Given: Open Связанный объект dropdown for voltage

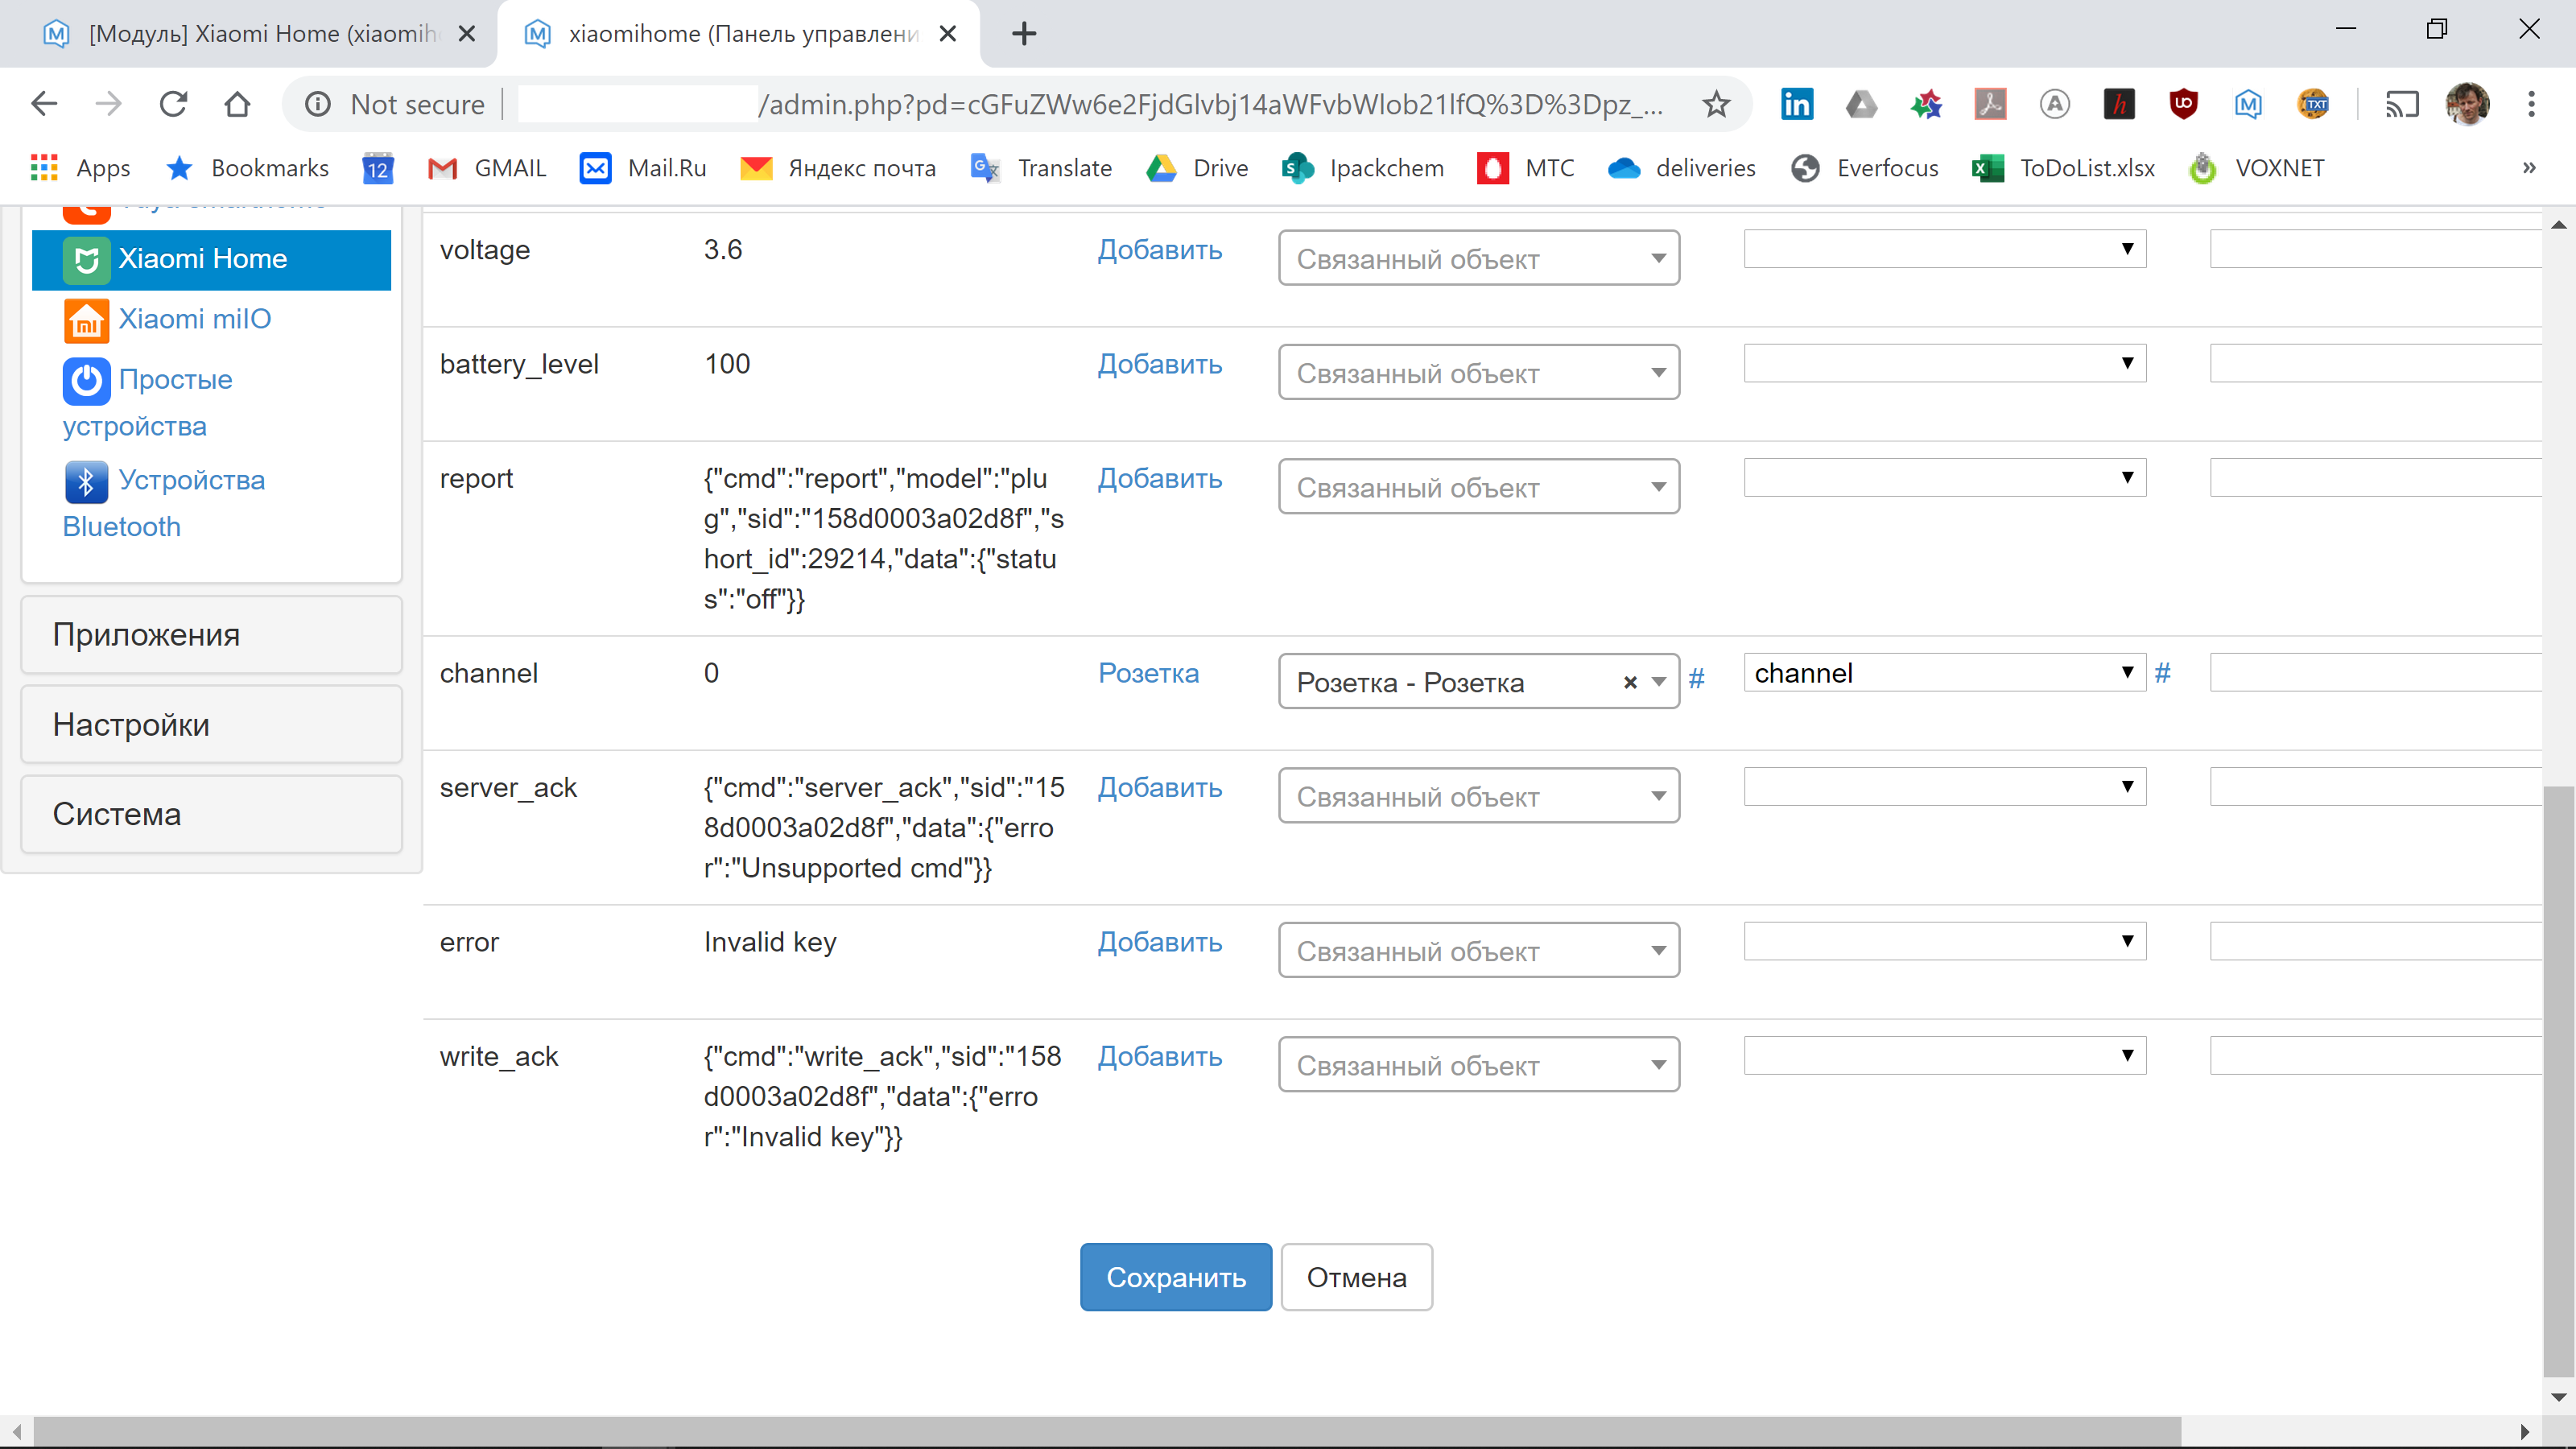Looking at the screenshot, I should click(1478, 257).
